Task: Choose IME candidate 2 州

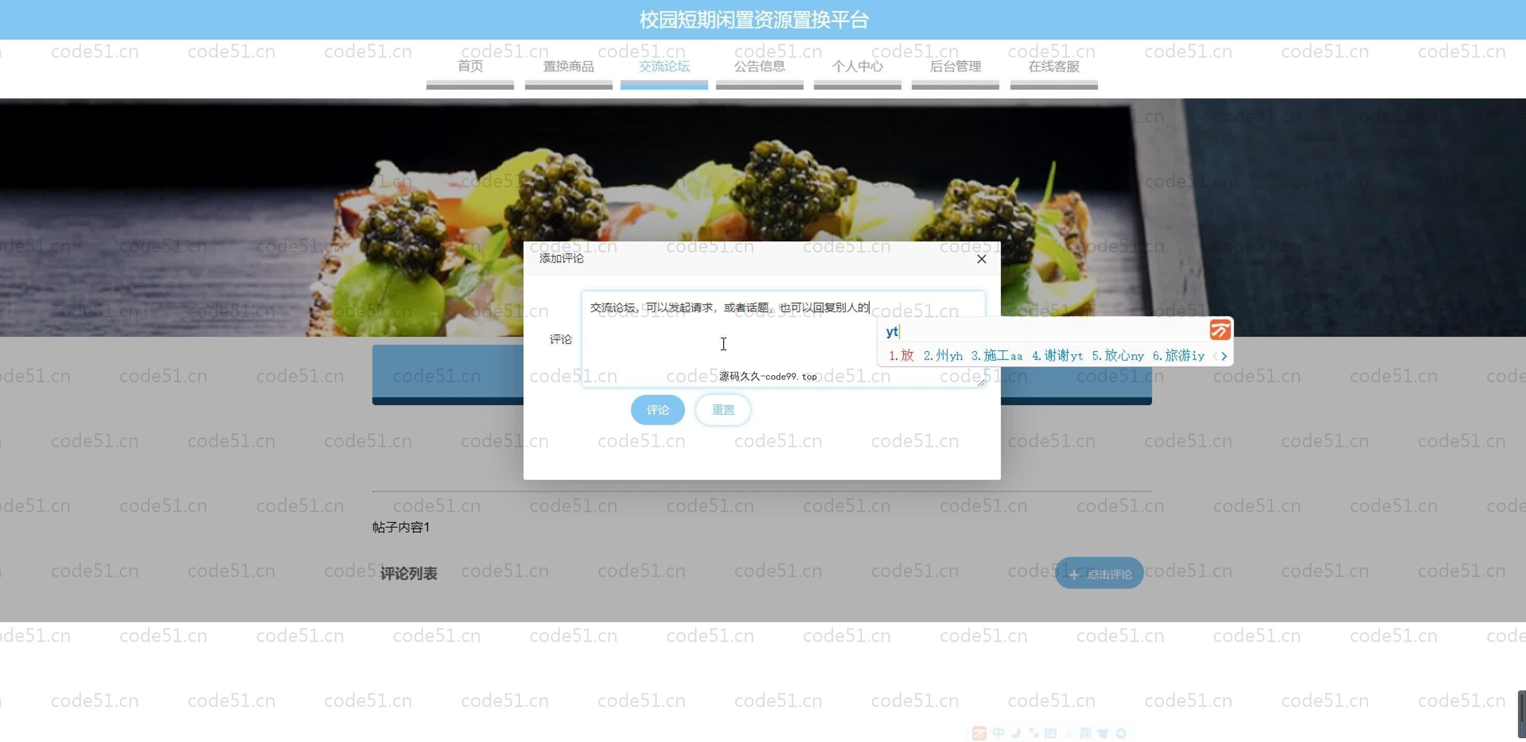Action: (943, 356)
